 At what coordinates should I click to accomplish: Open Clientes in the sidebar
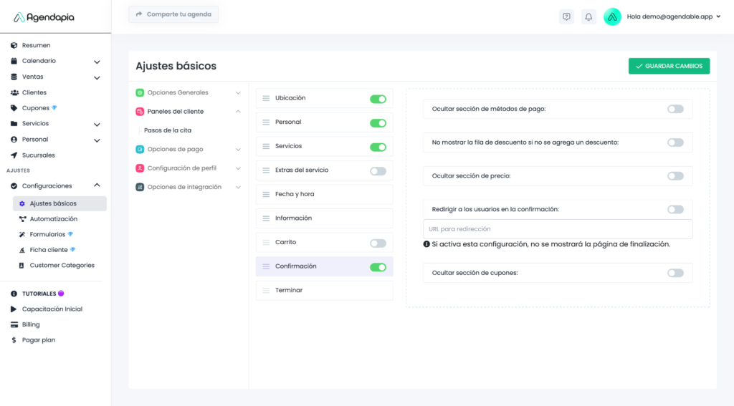pos(34,92)
